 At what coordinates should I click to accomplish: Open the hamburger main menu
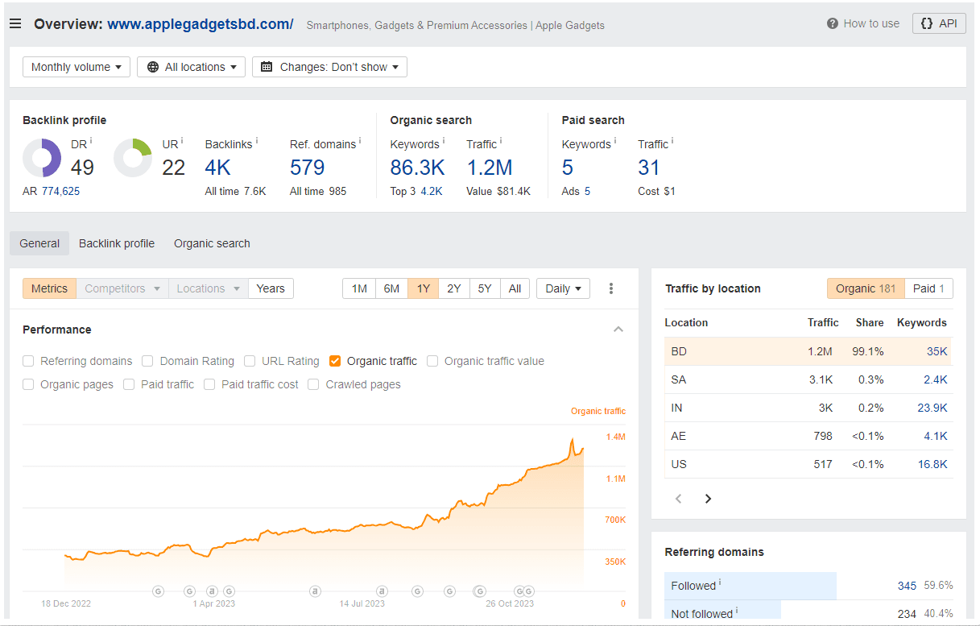(15, 23)
